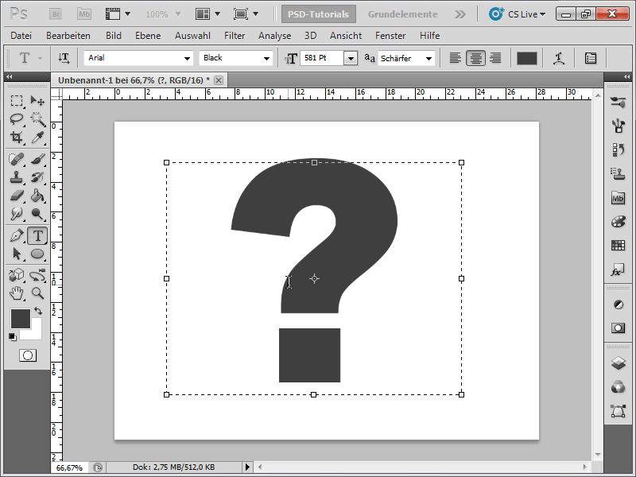Open the Ansicht menu

[346, 36]
